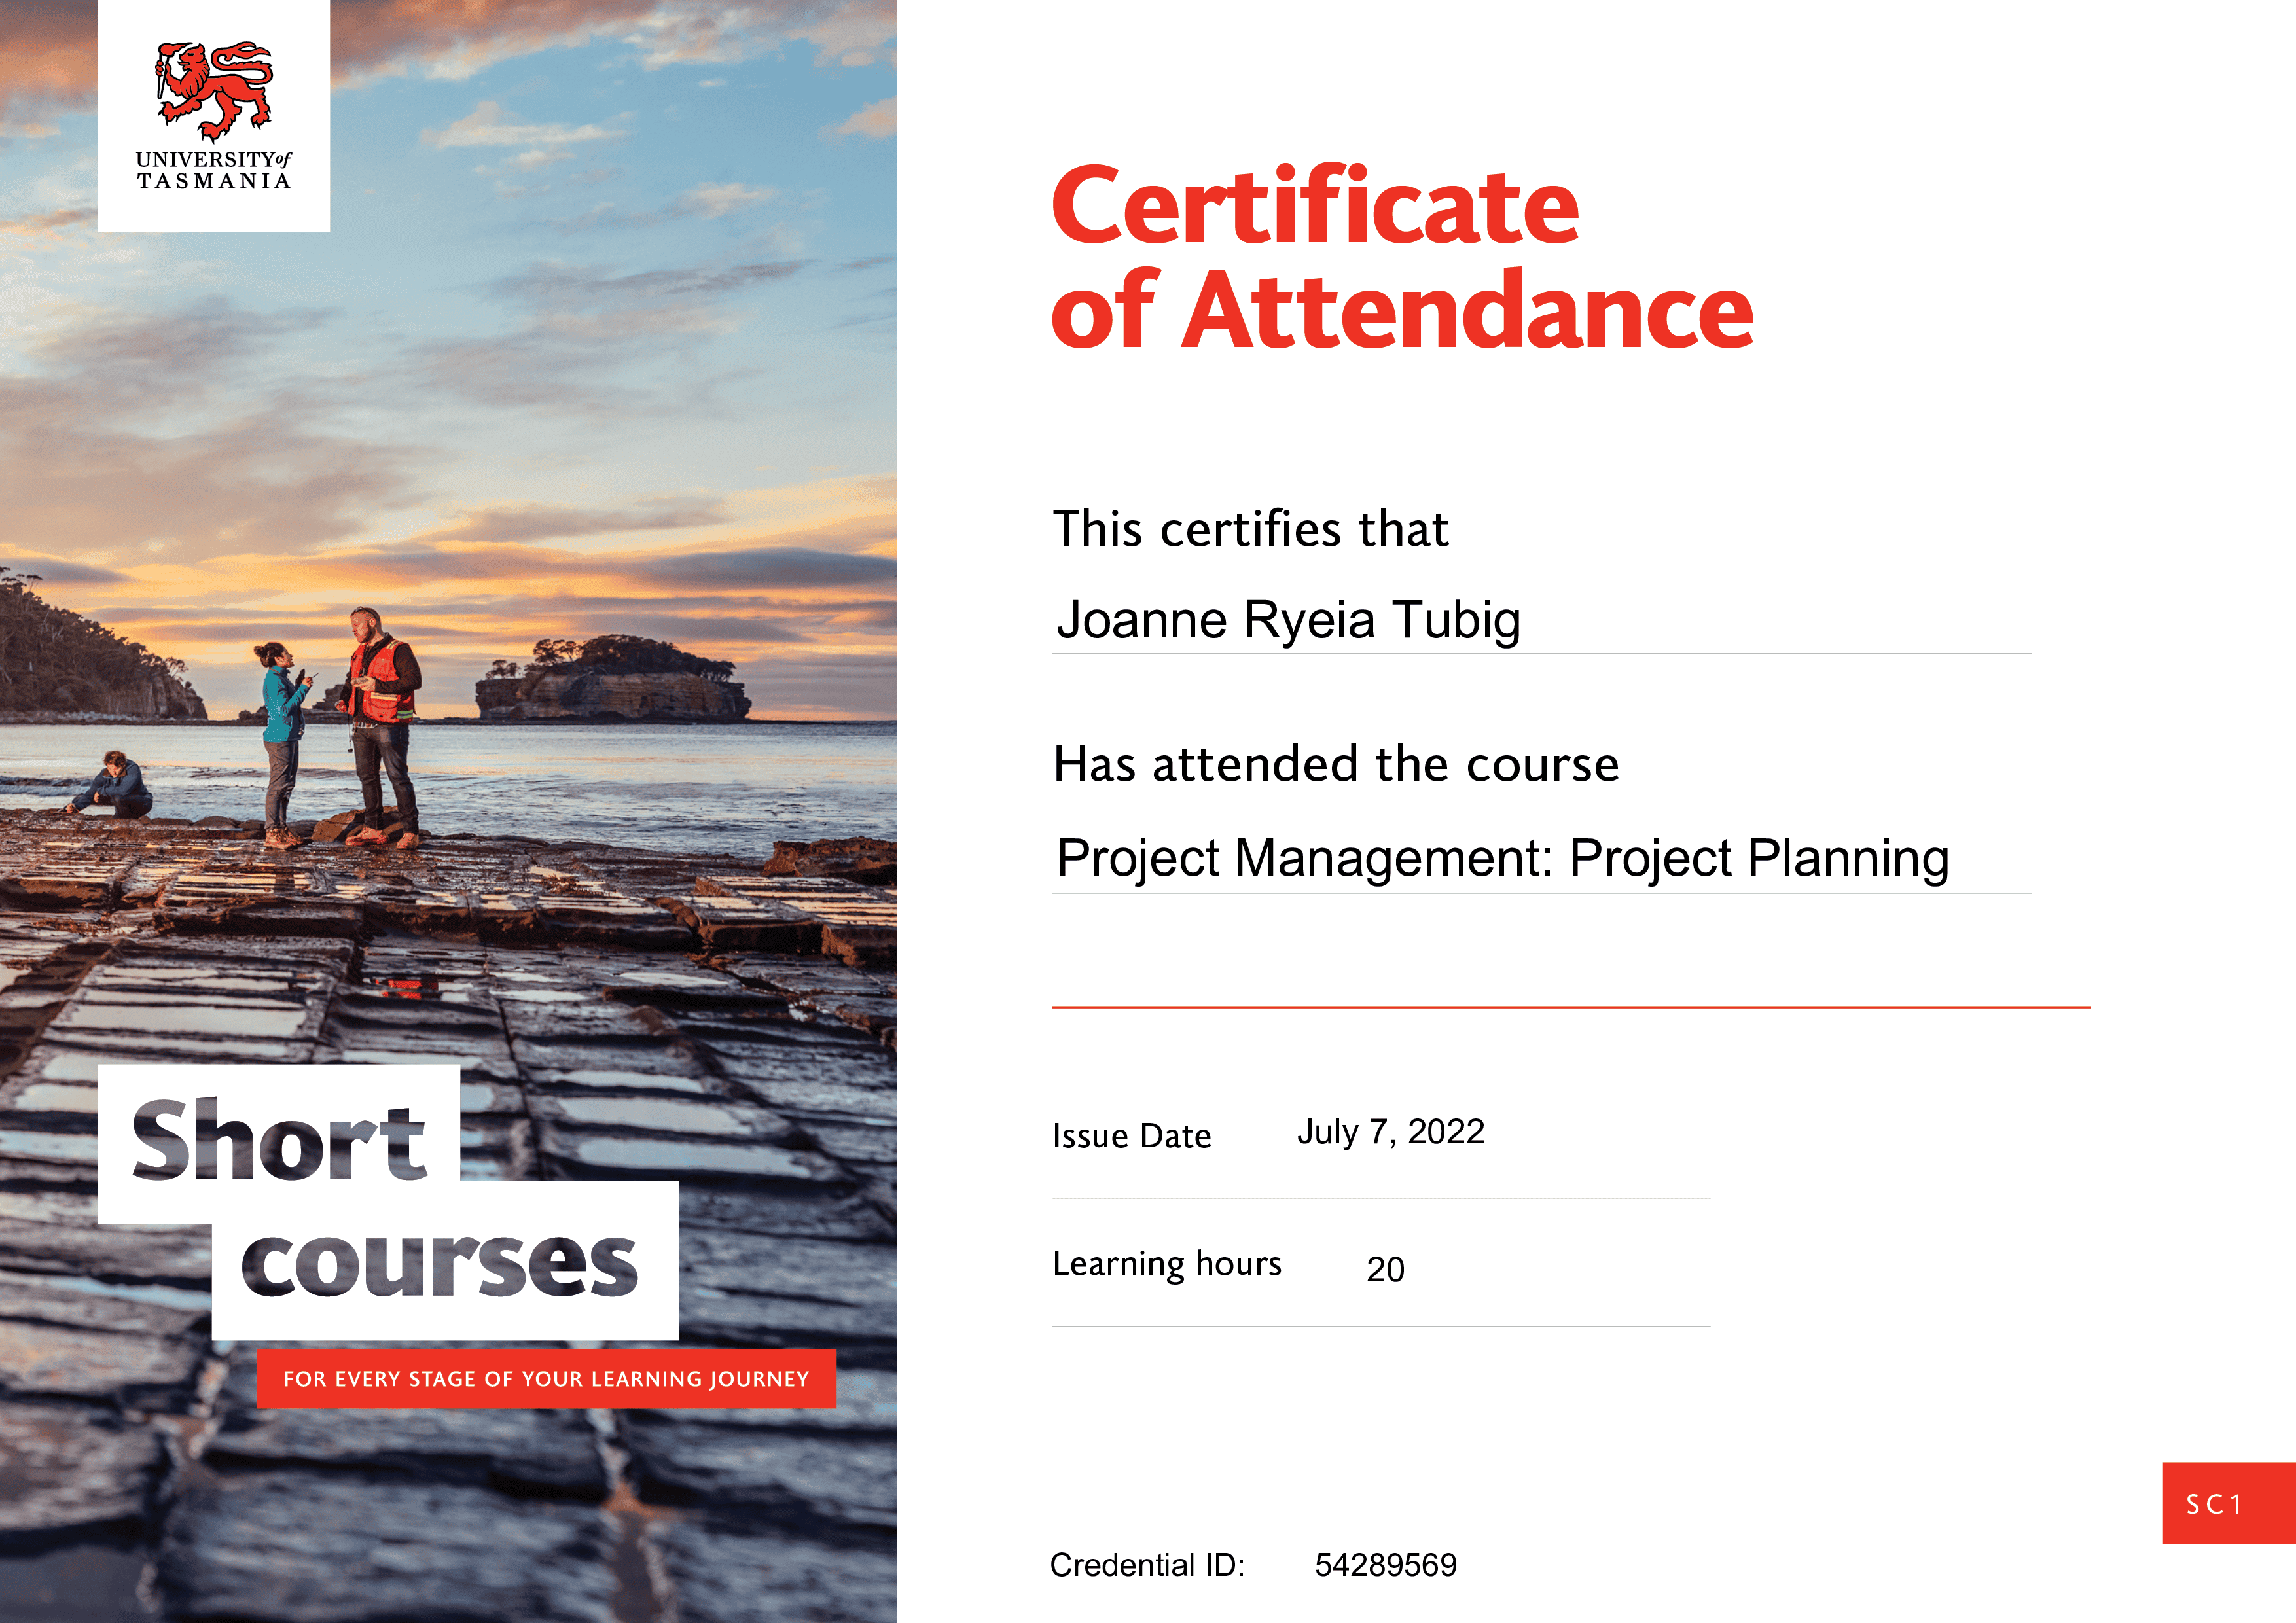
Task: Click the "This certifies that" text
Action: 1250,529
